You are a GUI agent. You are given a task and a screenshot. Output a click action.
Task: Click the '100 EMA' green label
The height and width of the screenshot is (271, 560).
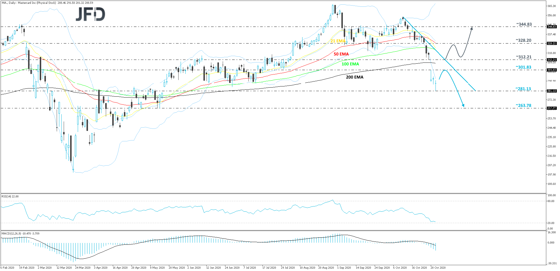[350, 64]
